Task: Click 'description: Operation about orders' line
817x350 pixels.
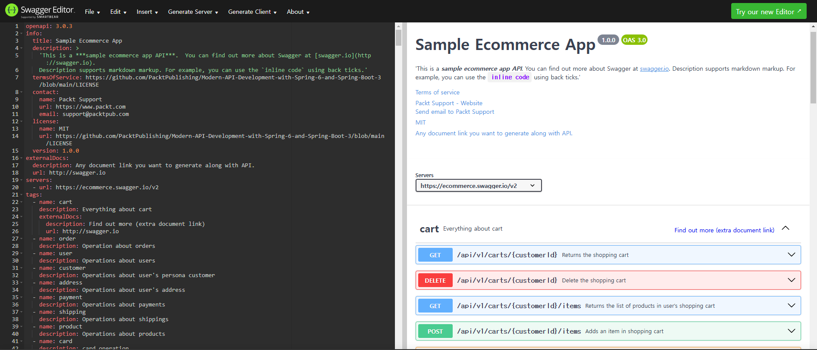Action: (97, 246)
